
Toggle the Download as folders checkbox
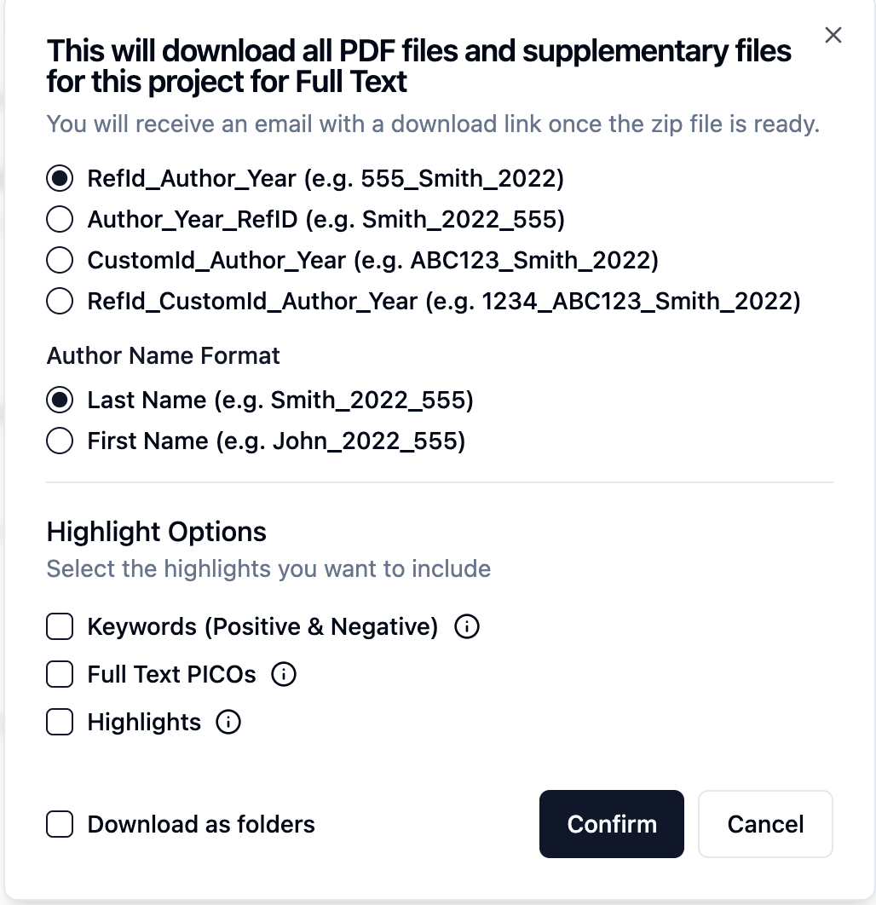[60, 825]
